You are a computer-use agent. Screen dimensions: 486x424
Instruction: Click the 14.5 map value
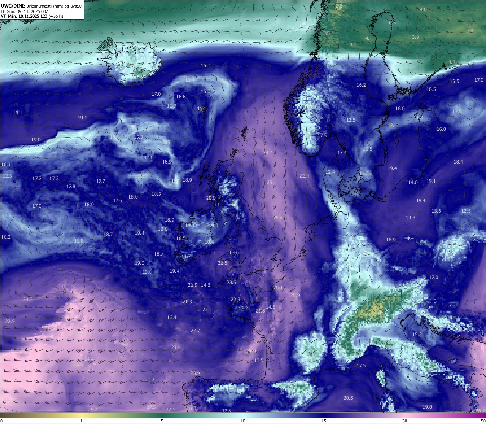270,307
